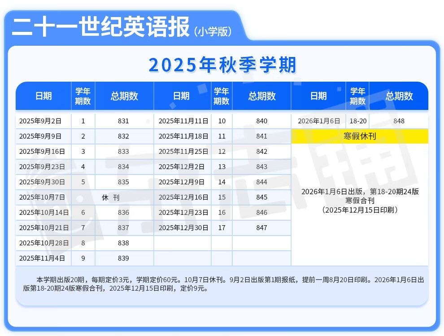Click total issue number 832
444x336 pixels.
click(123, 136)
